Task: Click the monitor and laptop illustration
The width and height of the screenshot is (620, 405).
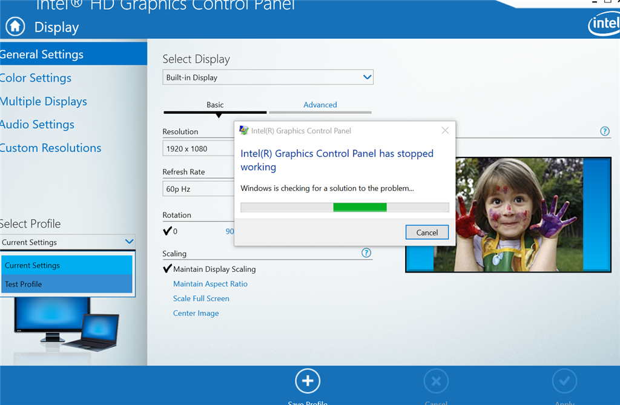Action: [66, 324]
